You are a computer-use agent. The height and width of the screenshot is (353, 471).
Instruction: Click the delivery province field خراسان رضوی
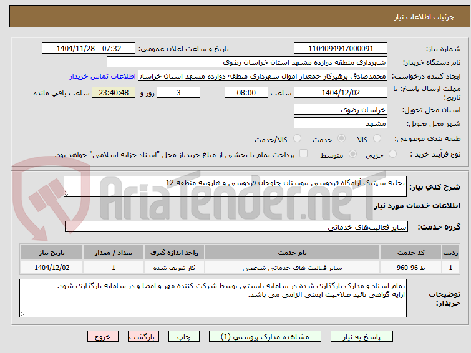tap(341, 109)
